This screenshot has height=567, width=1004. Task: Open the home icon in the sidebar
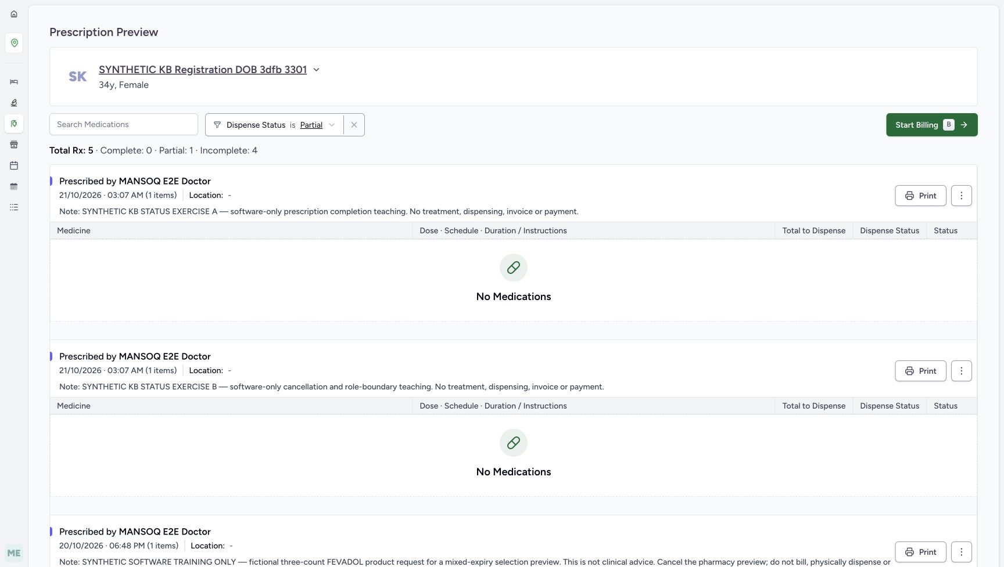click(14, 14)
